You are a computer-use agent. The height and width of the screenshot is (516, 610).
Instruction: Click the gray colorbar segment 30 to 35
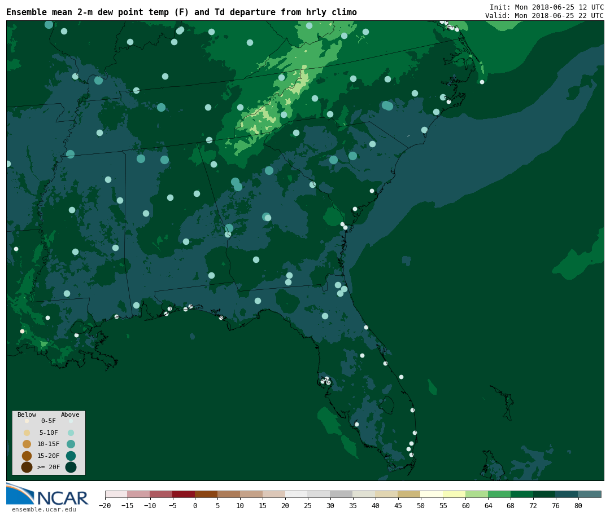tap(342, 494)
